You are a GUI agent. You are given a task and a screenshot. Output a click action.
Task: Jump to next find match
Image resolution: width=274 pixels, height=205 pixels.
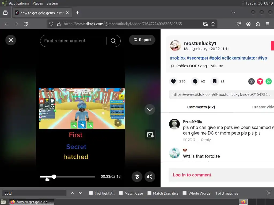(80, 193)
